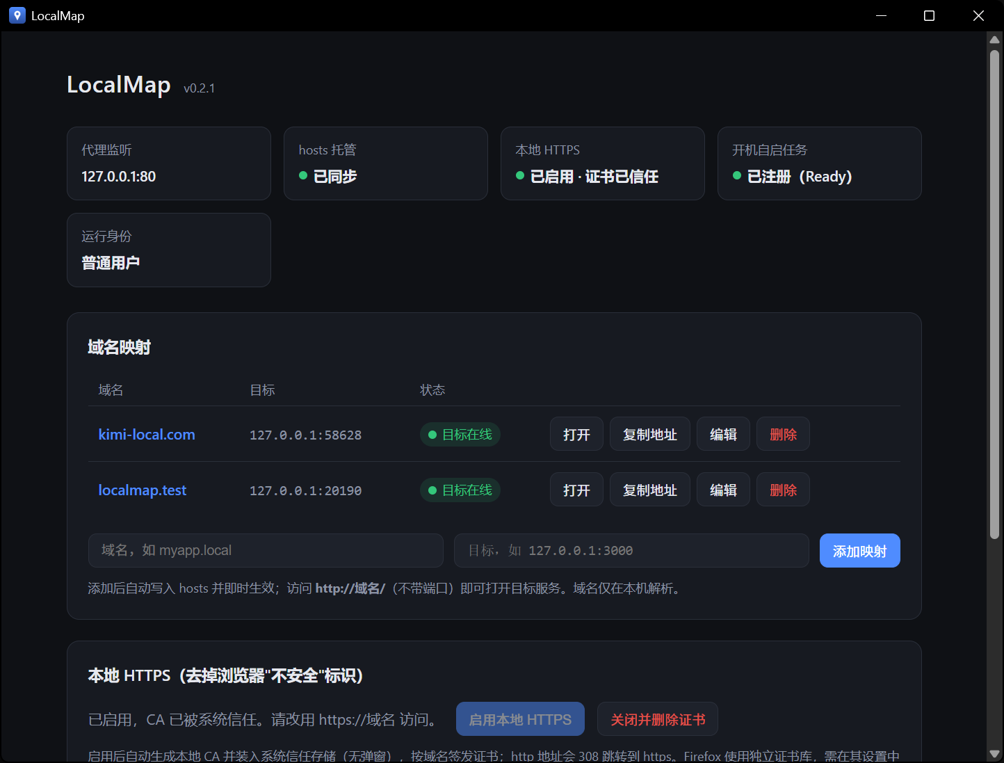Screen dimensions: 1004x763
Task: Click the 运行身份 普通用户 card
Action: pyautogui.click(x=169, y=250)
